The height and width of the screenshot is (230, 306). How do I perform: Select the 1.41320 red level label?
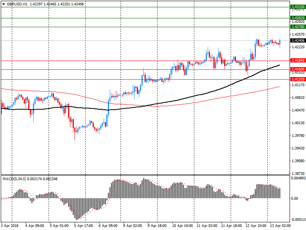point(298,79)
